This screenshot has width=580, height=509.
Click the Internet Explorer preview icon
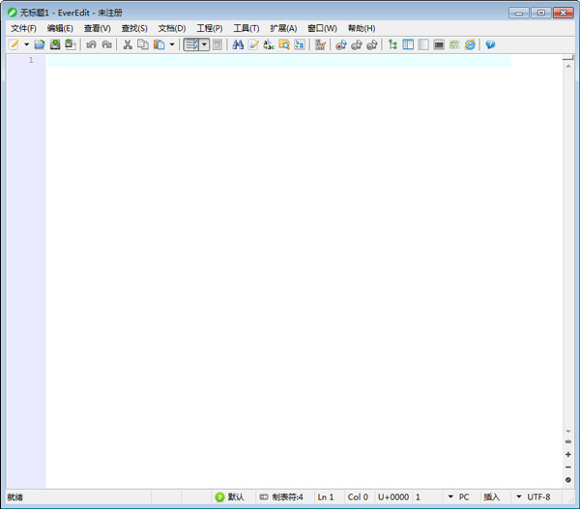coord(470,44)
